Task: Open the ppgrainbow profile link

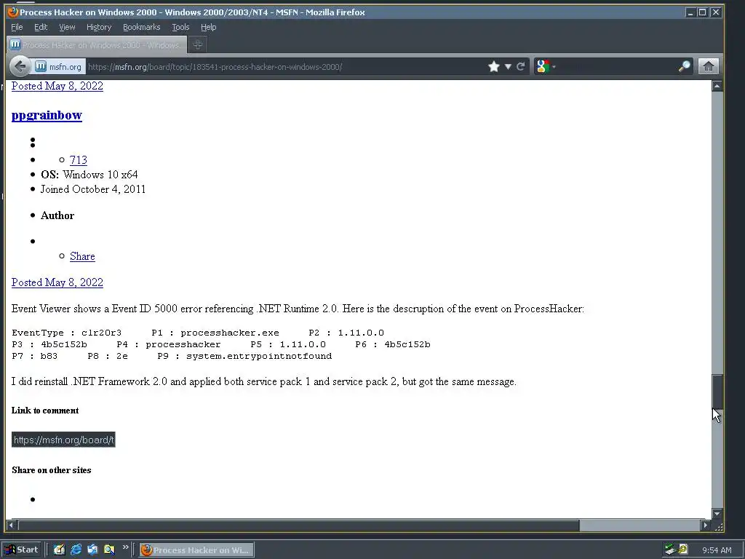Action: 47,115
